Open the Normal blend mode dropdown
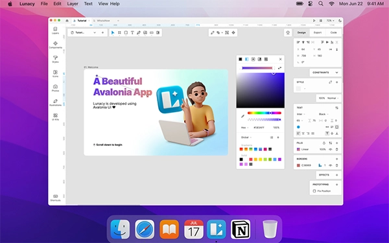Viewport: 389px width, 243px height. pyautogui.click(x=333, y=98)
